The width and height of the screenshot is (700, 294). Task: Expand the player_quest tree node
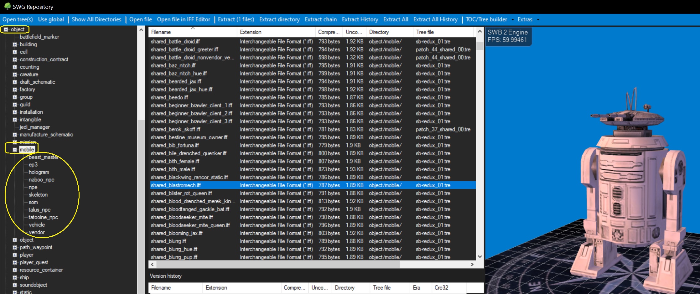click(15, 262)
